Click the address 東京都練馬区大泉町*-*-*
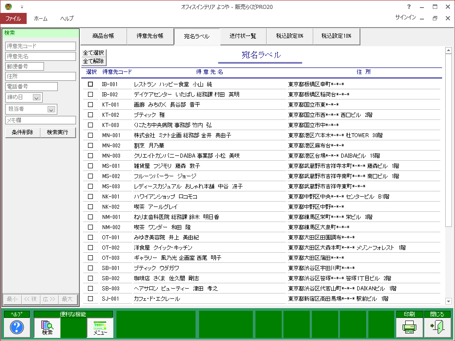The image size is (455, 341). [319, 227]
